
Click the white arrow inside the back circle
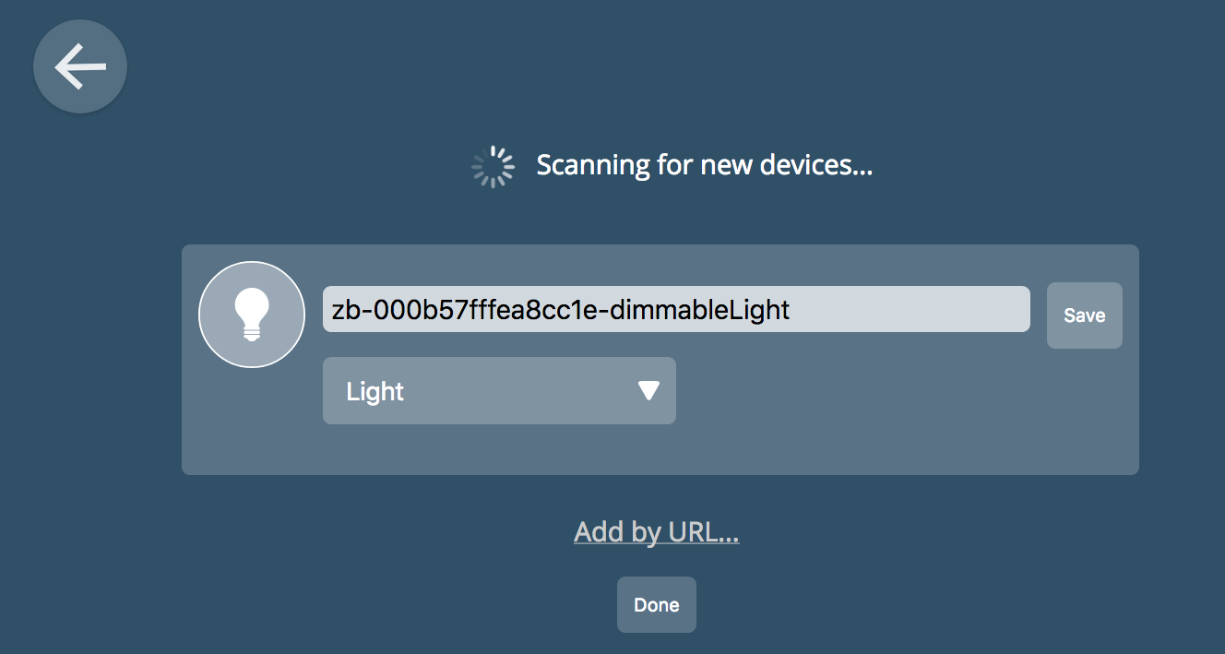[x=80, y=67]
